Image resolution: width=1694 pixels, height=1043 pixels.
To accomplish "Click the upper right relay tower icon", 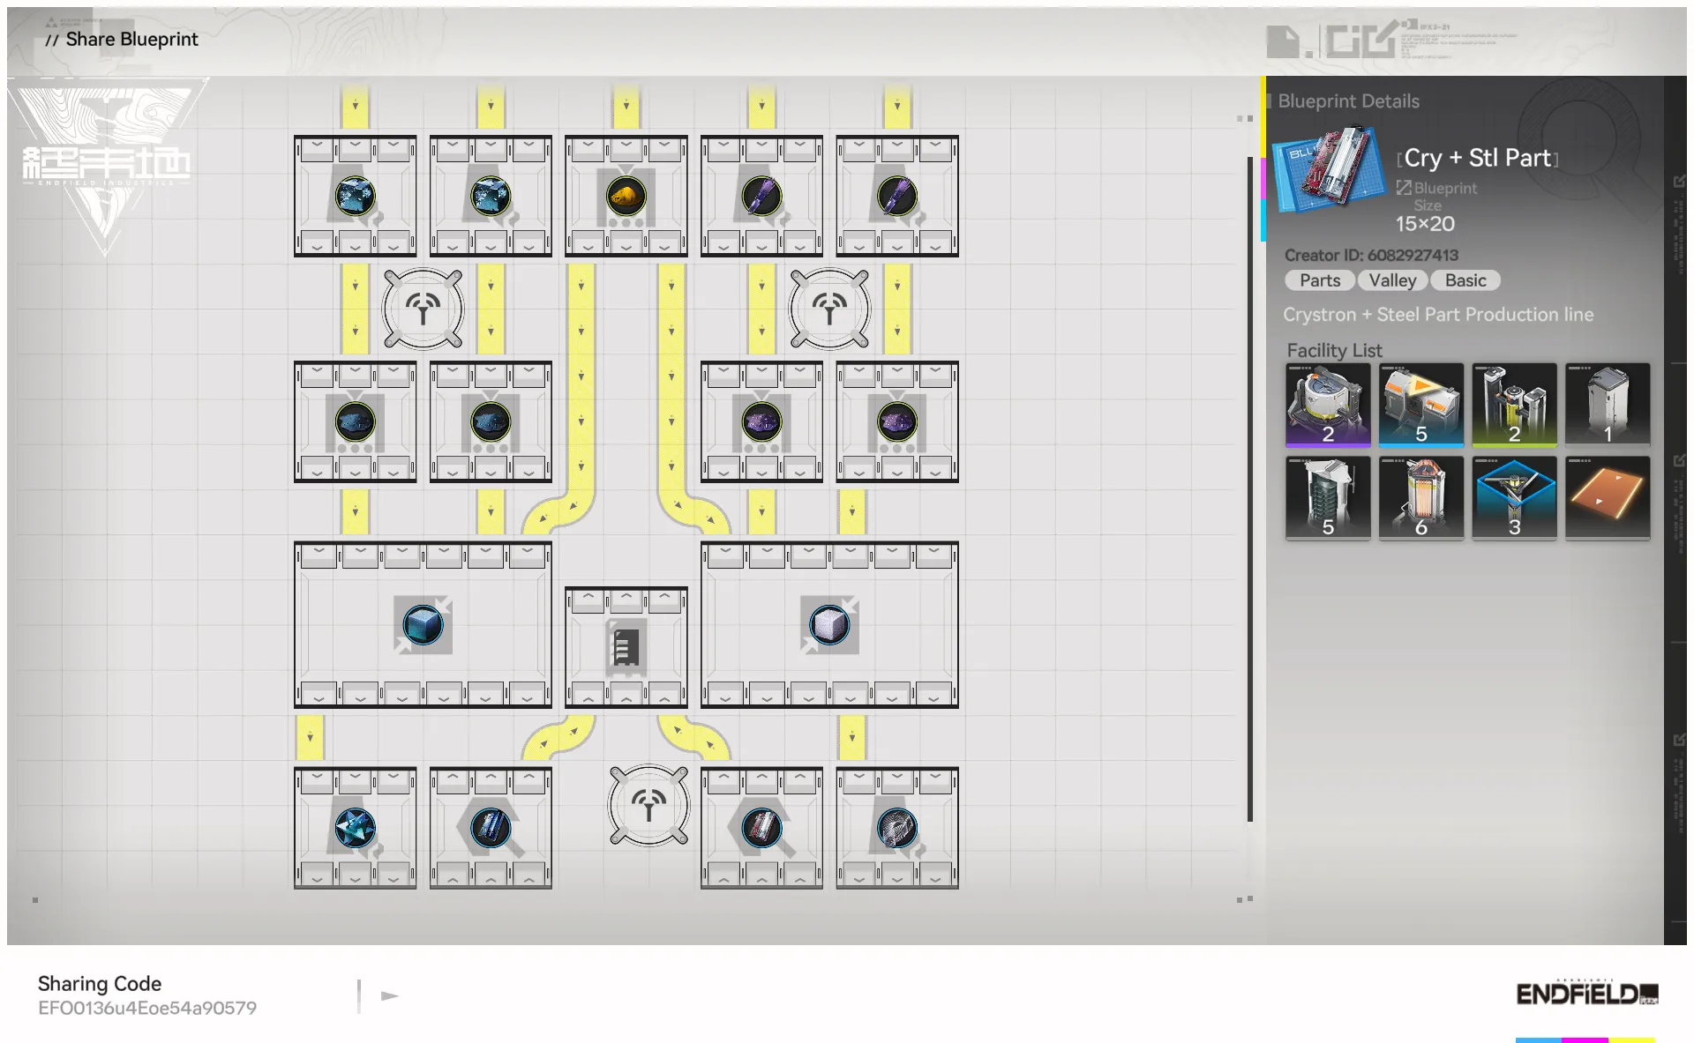I will pos(829,309).
